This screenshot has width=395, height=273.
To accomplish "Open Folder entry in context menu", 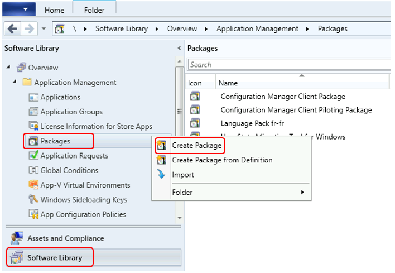I will 232,192.
